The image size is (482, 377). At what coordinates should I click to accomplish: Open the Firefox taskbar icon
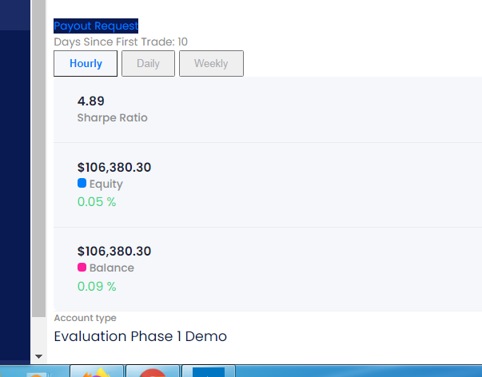coord(97,371)
